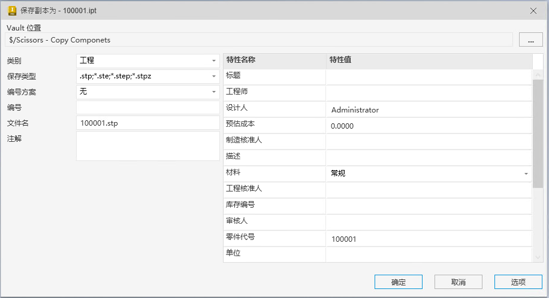The width and height of the screenshot is (549, 298).
Task: Click the 确定 button
Action: [x=399, y=282]
